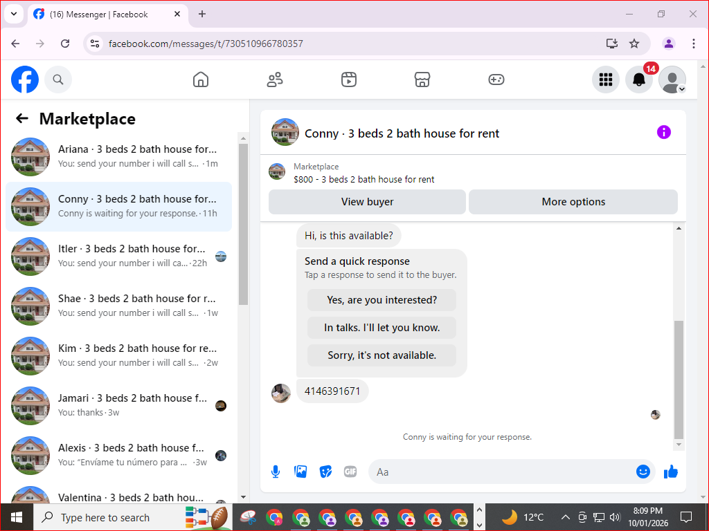
Task: Open the volume control in tray
Action: (x=615, y=517)
